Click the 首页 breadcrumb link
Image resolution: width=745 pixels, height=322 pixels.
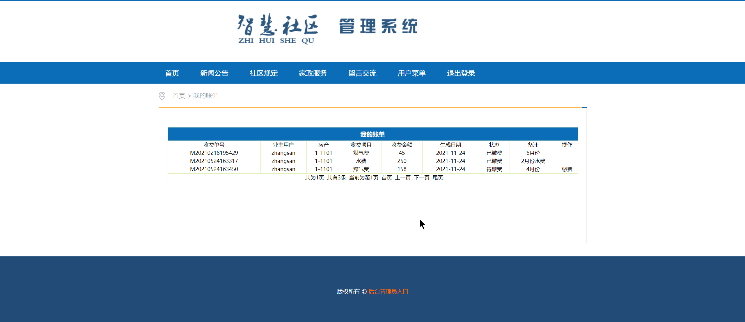pos(179,96)
